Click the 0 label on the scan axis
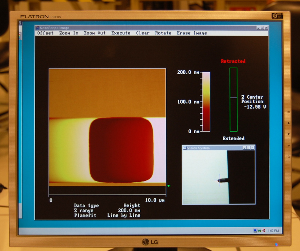This screenshot has width=300, height=251. tap(51, 200)
